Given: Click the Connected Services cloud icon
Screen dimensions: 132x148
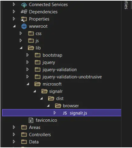Looking at the screenshot, I should click(24, 5).
